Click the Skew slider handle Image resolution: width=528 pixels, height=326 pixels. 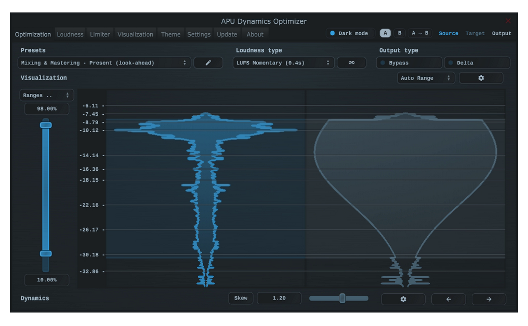(342, 298)
